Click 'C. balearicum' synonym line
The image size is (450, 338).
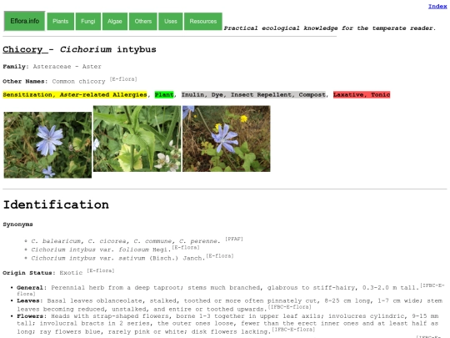click(126, 241)
